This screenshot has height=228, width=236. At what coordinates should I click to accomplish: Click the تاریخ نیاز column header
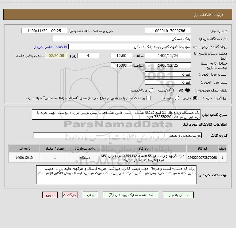[x=24, y=149]
